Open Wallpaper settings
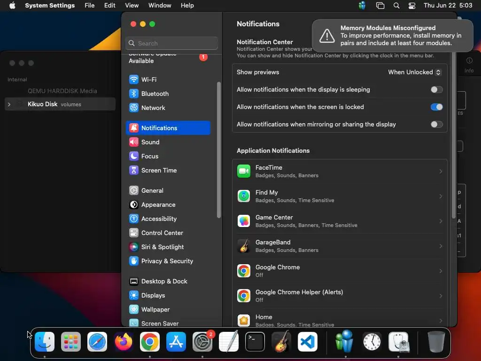The width and height of the screenshot is (481, 361). point(168,310)
